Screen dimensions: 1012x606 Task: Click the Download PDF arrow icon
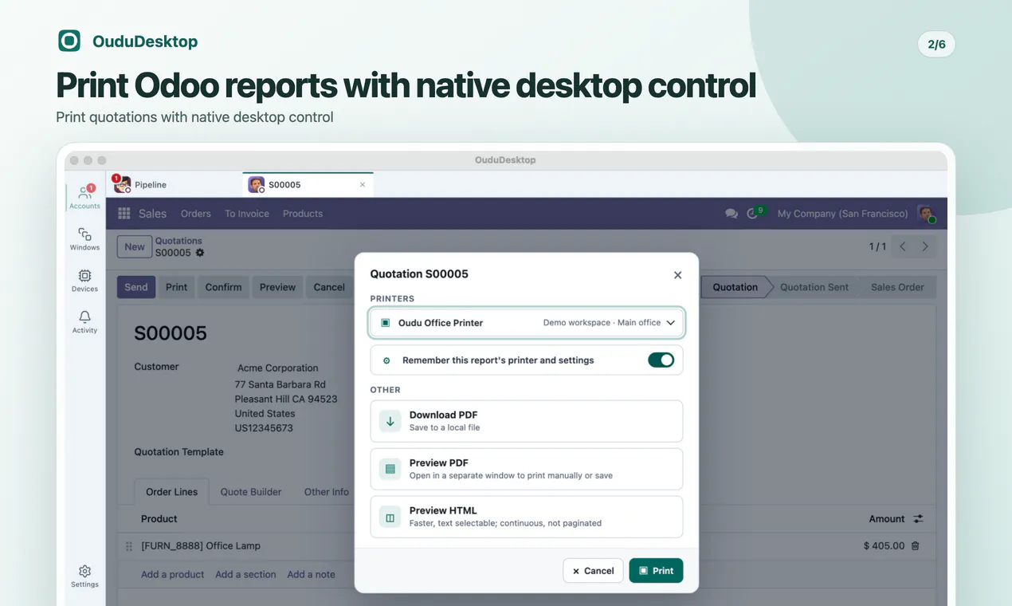[390, 421]
